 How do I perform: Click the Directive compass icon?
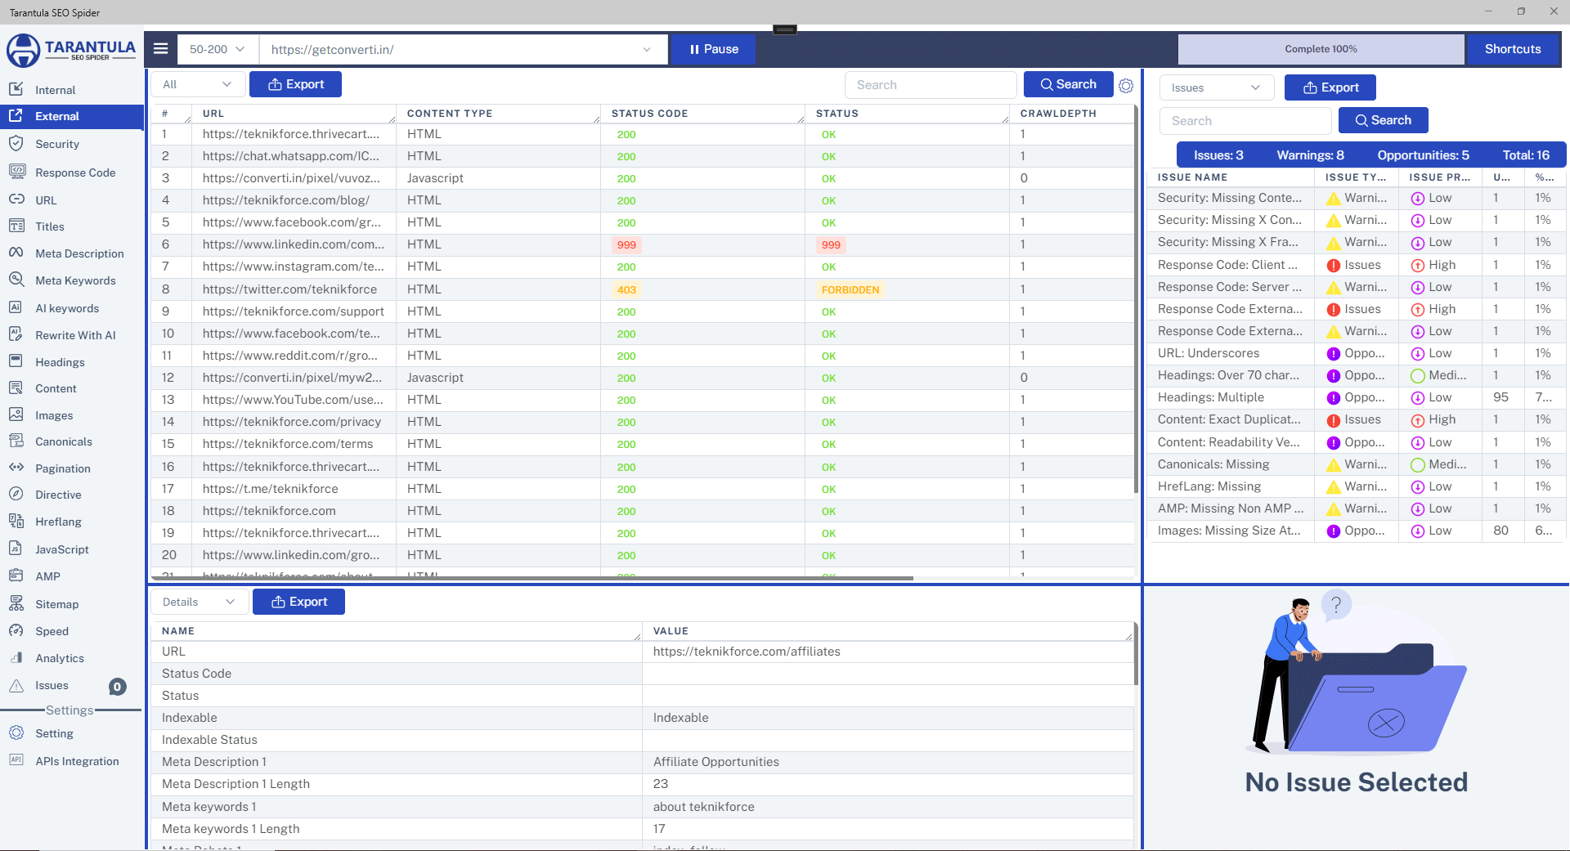[16, 494]
